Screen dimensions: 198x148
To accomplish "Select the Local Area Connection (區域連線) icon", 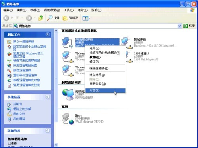I will [127, 43].
